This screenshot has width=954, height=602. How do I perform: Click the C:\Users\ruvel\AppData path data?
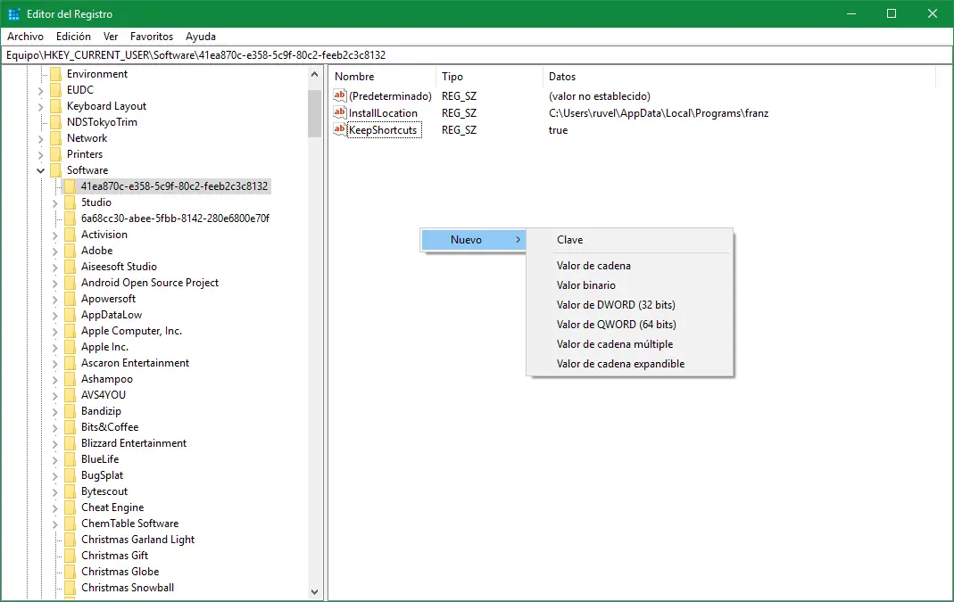[x=659, y=113]
